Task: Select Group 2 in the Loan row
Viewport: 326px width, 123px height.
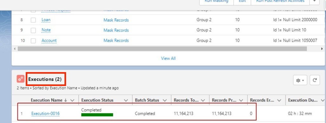Action: (204, 20)
